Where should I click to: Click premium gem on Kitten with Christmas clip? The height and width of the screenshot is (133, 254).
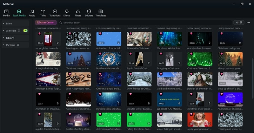(x=130, y=34)
